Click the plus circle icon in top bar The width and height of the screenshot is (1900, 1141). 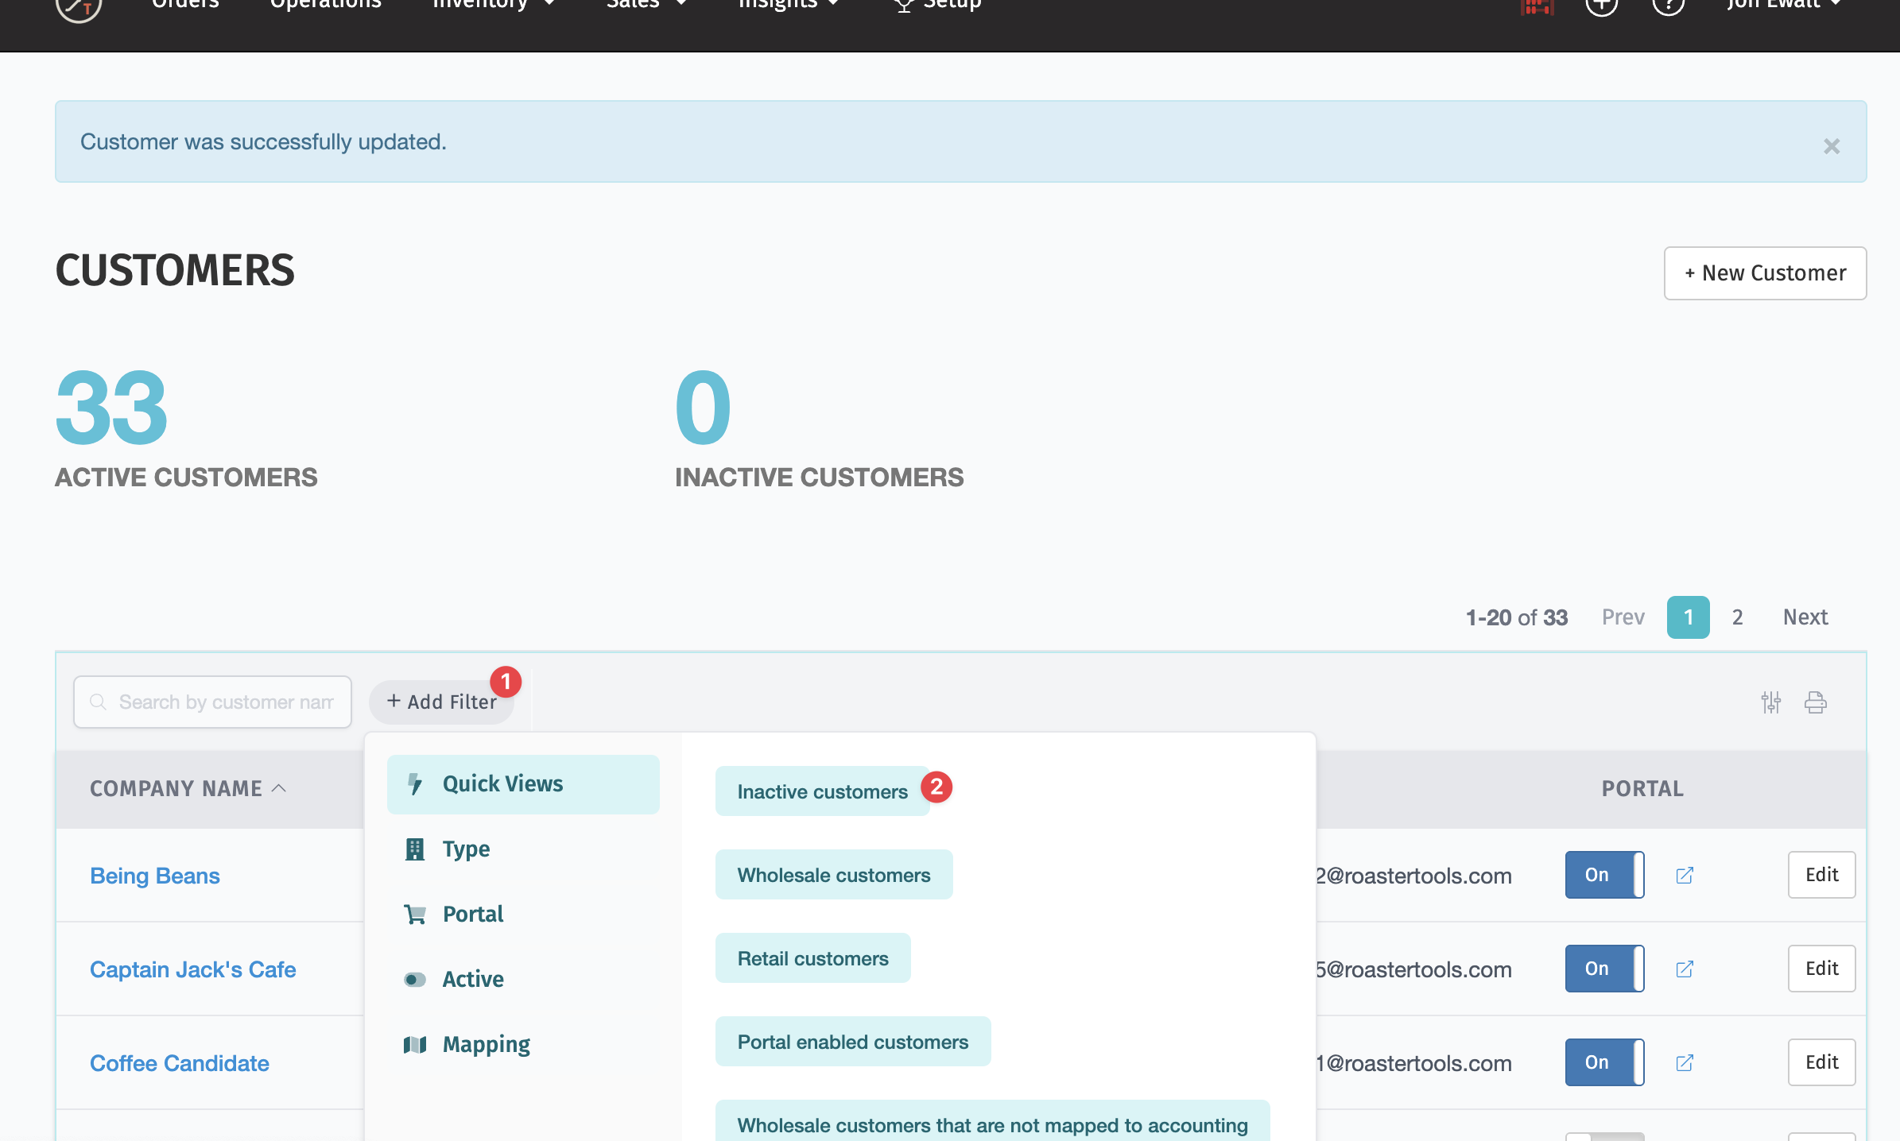[x=1601, y=6]
